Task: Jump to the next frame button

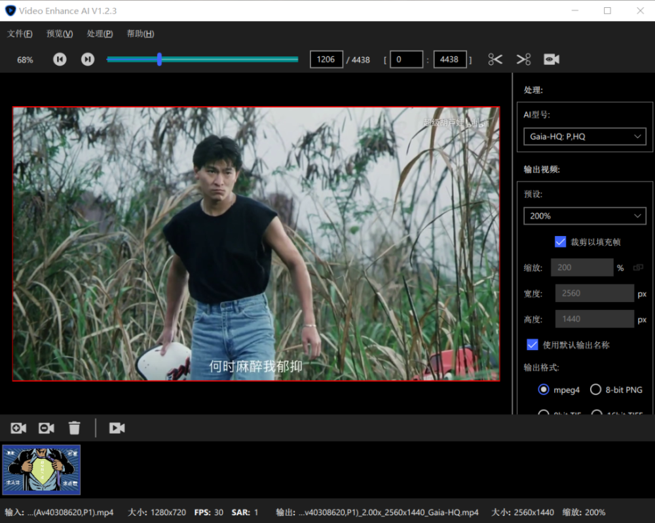Action: tap(88, 60)
